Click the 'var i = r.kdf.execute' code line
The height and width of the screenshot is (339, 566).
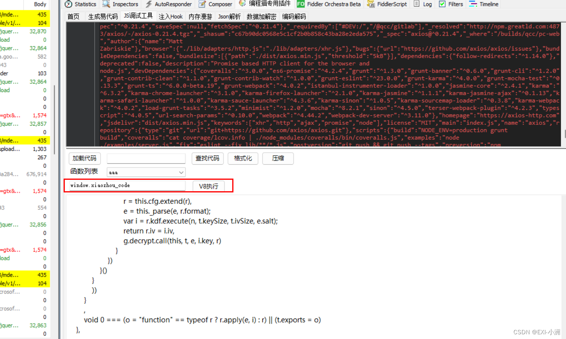201,221
